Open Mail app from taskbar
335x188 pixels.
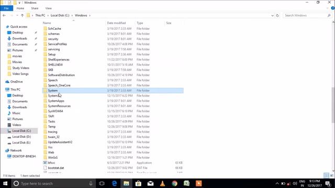pyautogui.click(x=150, y=183)
